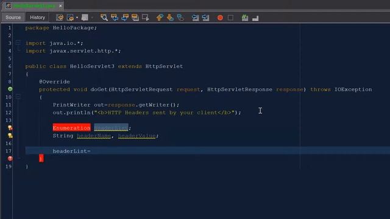Image resolution: width=390 pixels, height=219 pixels.
Task: Click 'out.println' on line 12
Action: click(72, 113)
